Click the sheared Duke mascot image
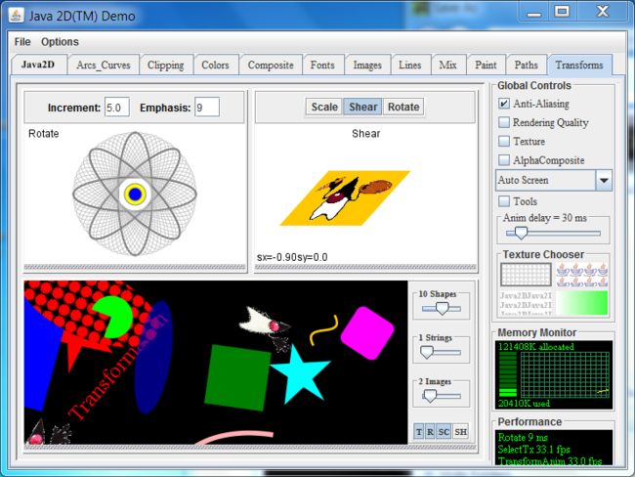The height and width of the screenshot is (477, 635). [345, 198]
